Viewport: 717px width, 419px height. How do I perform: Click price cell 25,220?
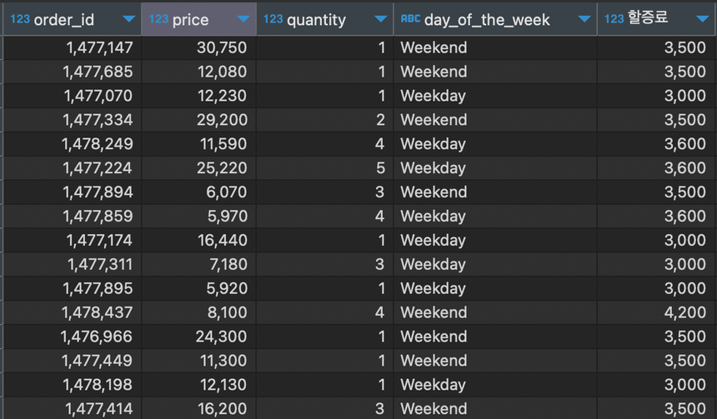tap(199, 168)
